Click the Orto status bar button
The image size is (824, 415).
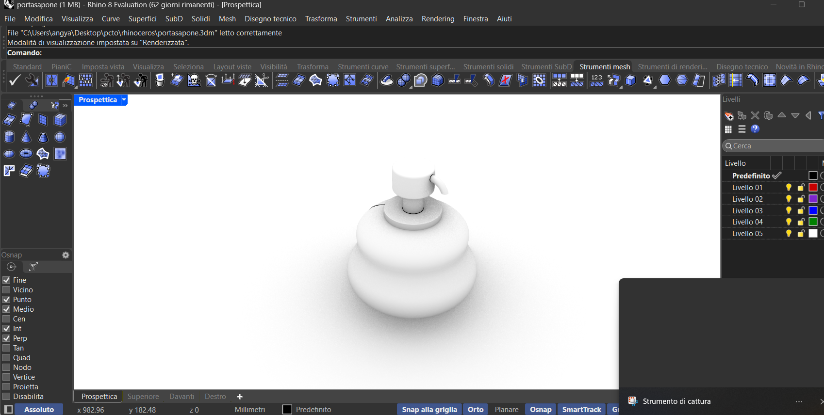tap(476, 410)
